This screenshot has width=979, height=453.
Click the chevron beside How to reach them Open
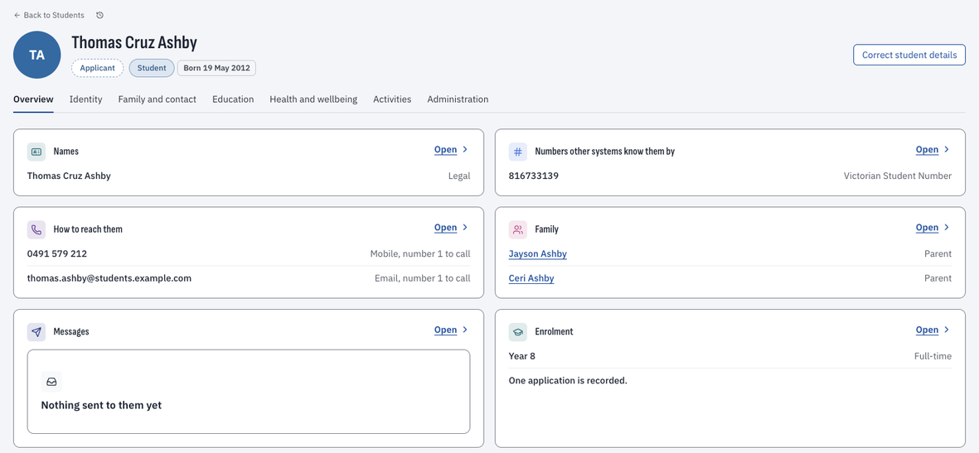click(x=465, y=228)
